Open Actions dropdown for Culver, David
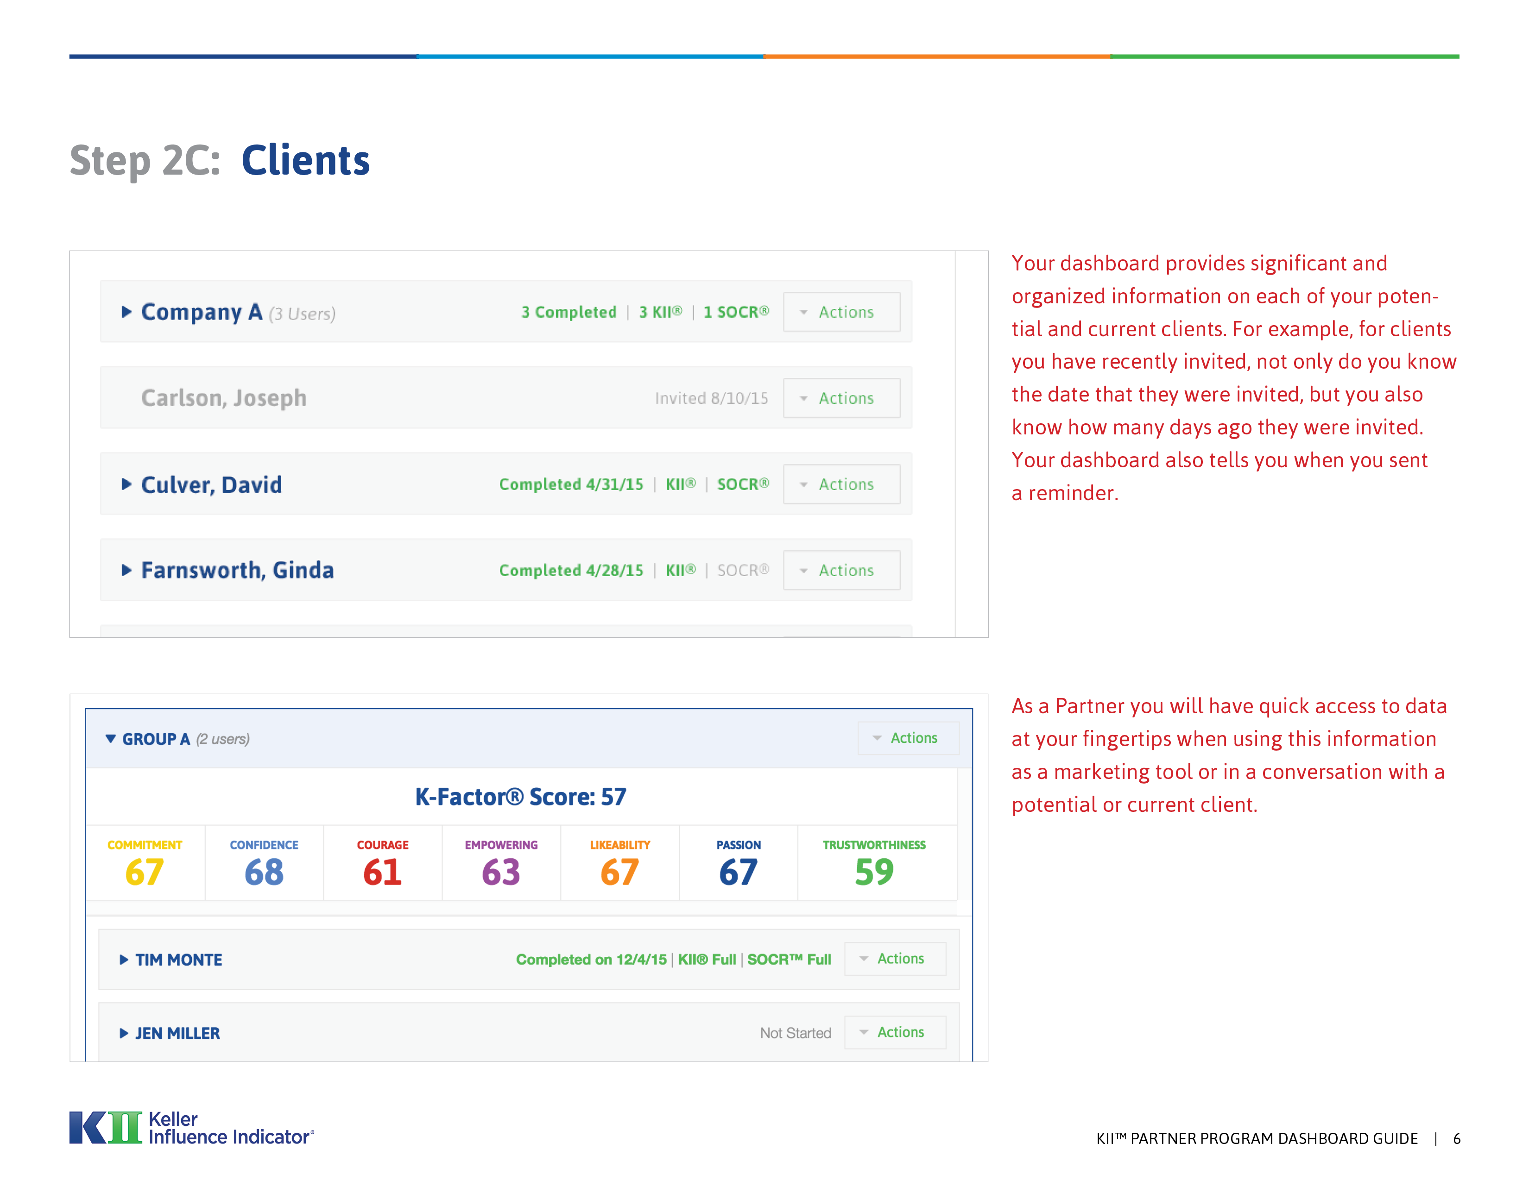The height and width of the screenshot is (1181, 1529). point(841,484)
